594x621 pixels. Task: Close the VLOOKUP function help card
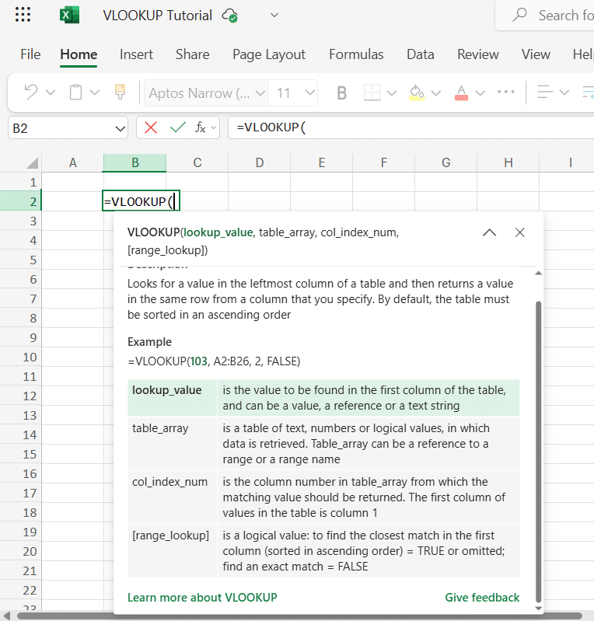pos(520,232)
